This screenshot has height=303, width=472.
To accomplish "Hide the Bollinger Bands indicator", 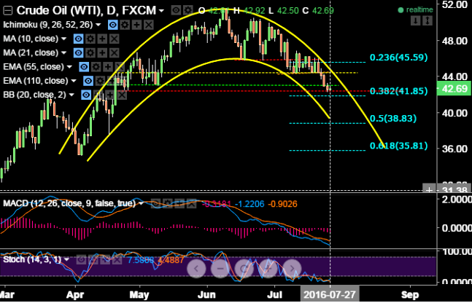I will pos(86,95).
